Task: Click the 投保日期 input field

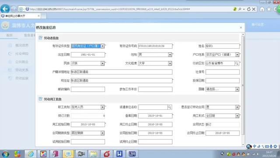Action: click(223, 80)
